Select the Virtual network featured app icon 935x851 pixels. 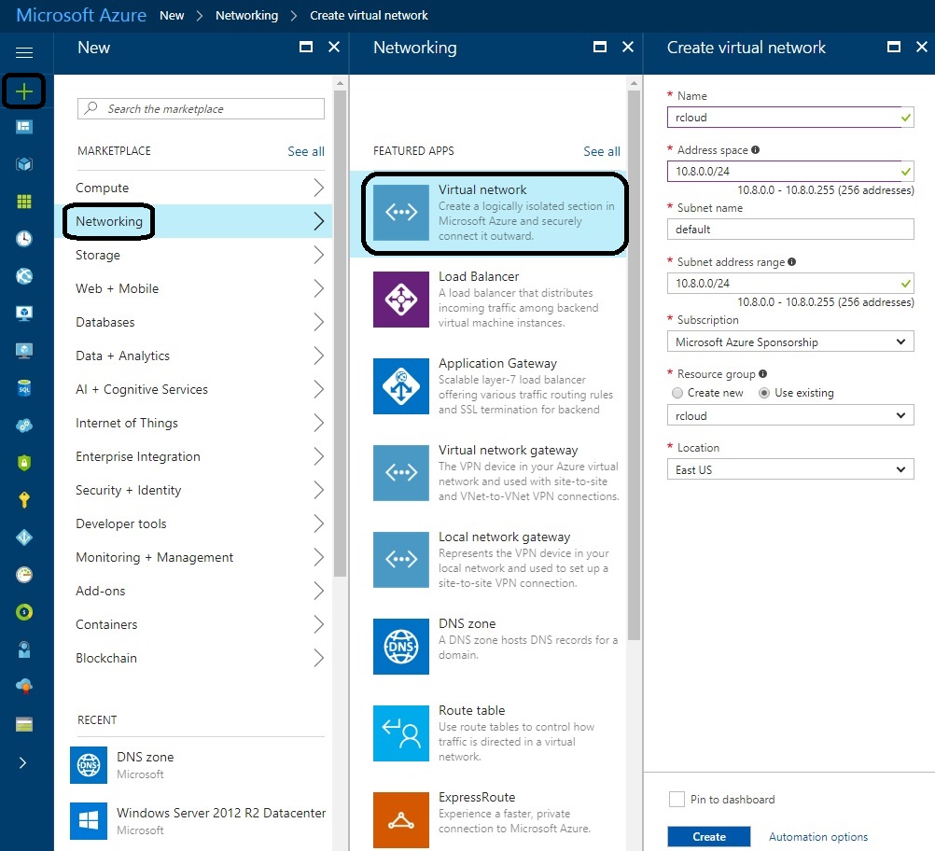pyautogui.click(x=400, y=212)
